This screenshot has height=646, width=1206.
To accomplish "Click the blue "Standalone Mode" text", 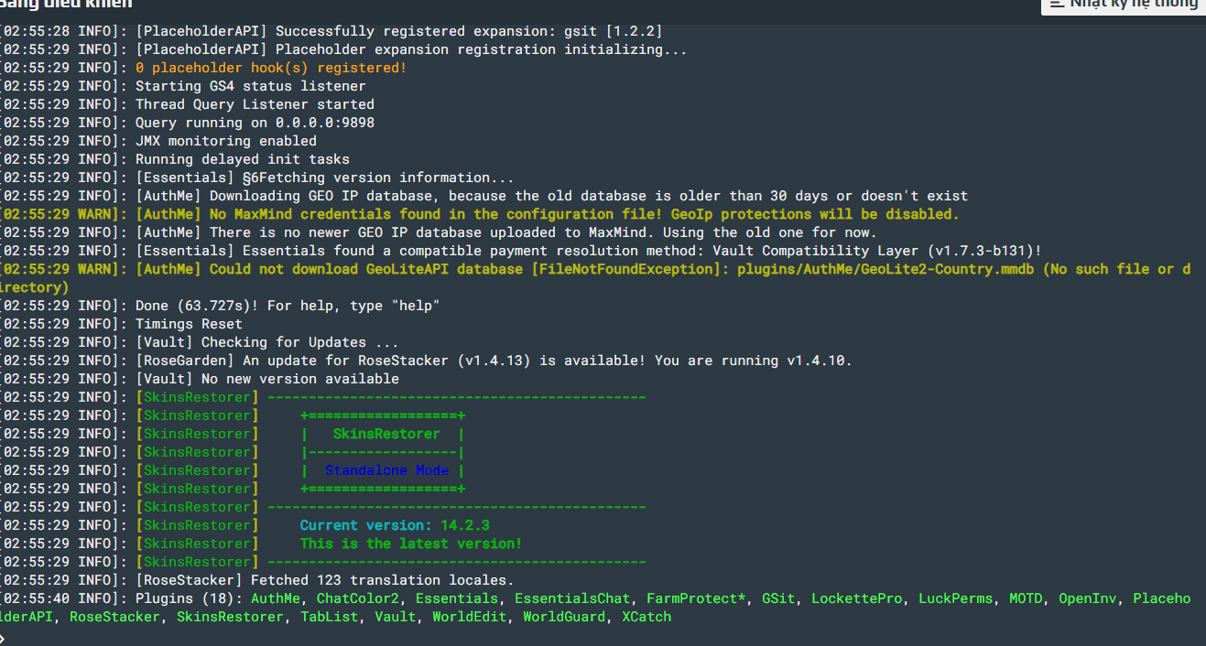I will tap(386, 470).
